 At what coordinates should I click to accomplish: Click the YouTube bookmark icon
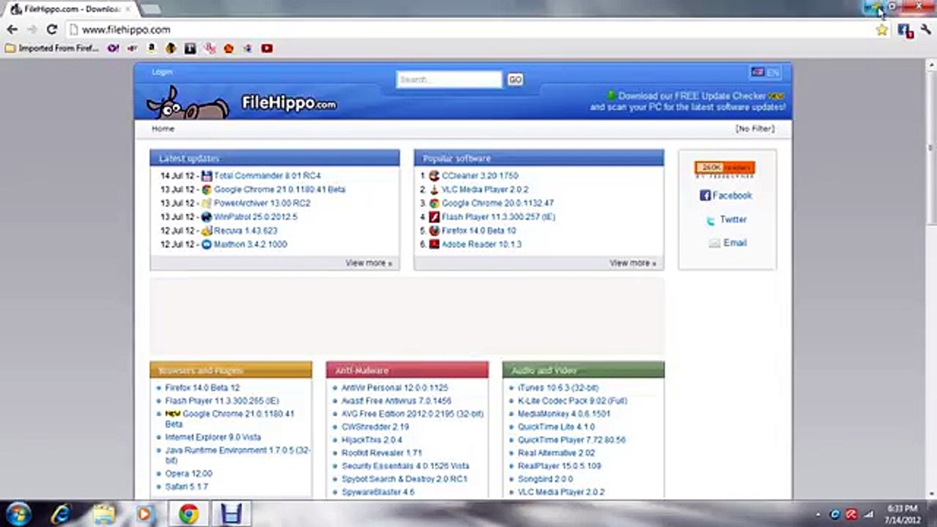[266, 48]
